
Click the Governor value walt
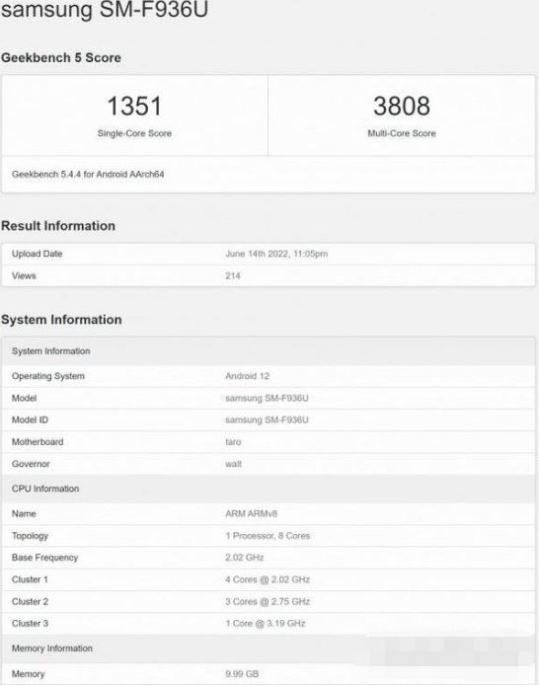[x=233, y=464]
